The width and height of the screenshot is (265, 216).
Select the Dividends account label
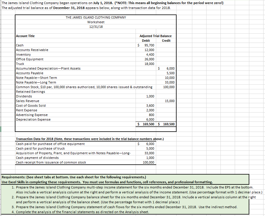[x=24, y=96]
